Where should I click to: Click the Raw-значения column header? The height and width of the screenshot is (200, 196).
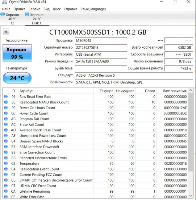tap(172, 91)
